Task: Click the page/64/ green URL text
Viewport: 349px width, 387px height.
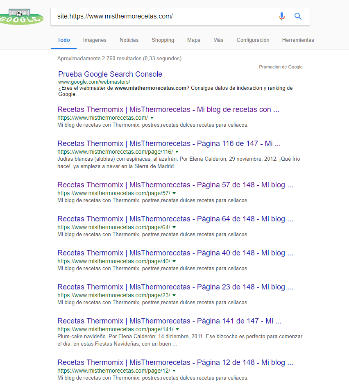Action: (x=114, y=227)
